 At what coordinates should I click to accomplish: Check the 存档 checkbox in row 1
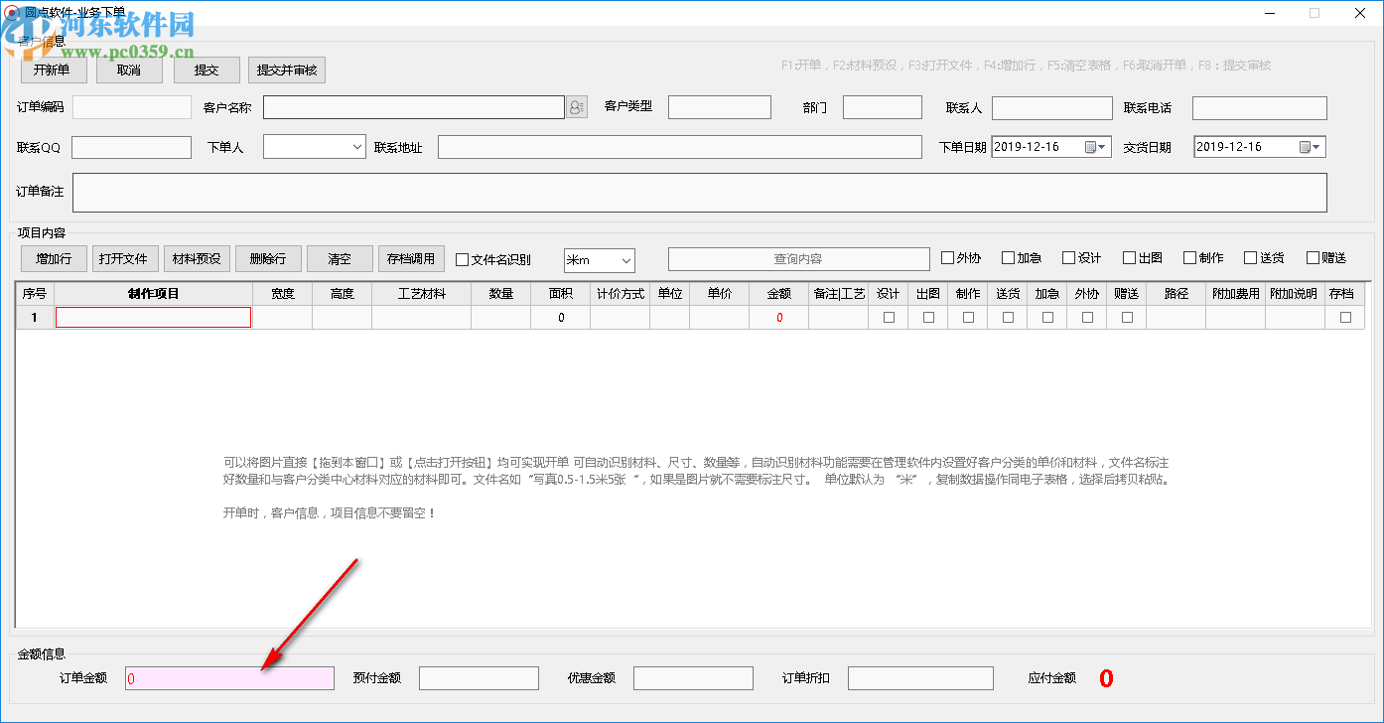coord(1346,316)
